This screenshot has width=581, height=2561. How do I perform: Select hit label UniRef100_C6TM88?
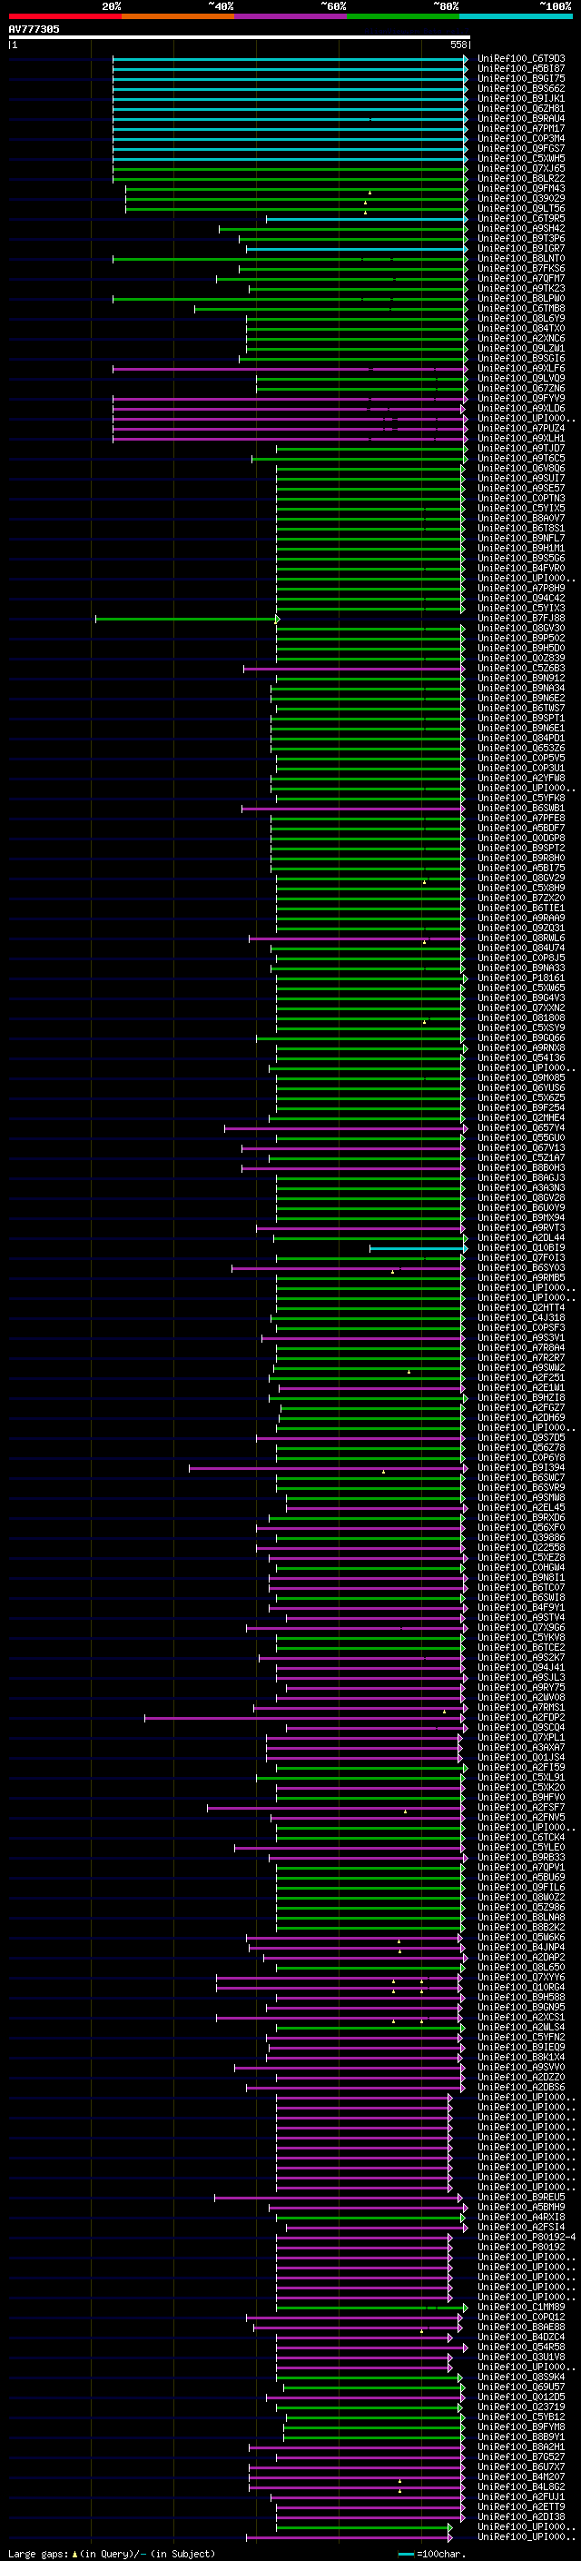[521, 308]
